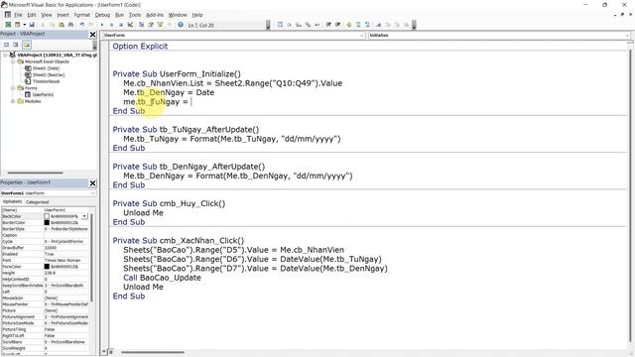Click the Break pause icon
The height and width of the screenshot is (357, 635).
(x=111, y=25)
